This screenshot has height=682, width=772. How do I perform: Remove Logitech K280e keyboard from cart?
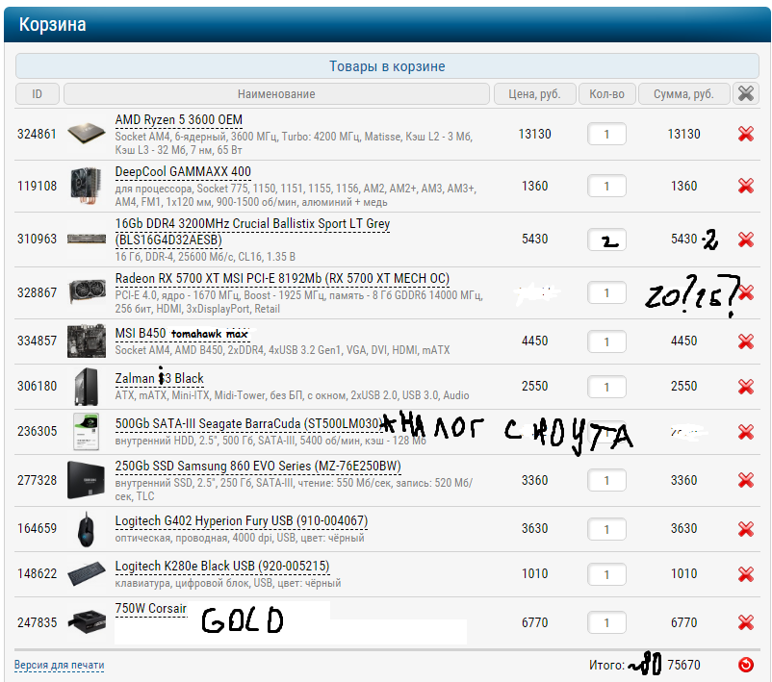tap(746, 573)
